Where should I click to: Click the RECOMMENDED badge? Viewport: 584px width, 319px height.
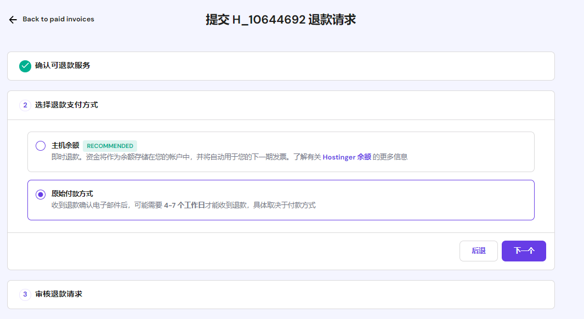(x=110, y=146)
